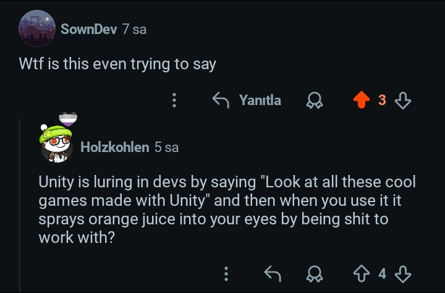Click Yanıtla to reply to SownDev
Viewport: 445px width, 293px height.
[247, 100]
